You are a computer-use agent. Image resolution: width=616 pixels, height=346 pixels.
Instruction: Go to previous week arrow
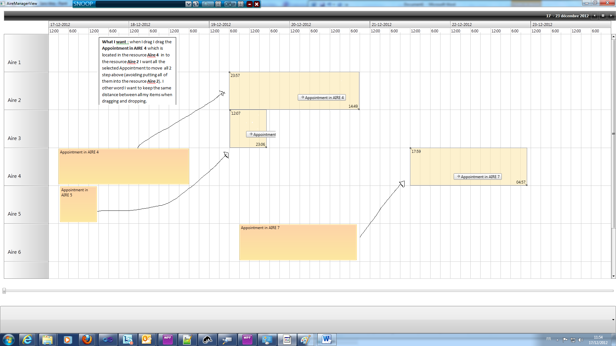pos(595,16)
